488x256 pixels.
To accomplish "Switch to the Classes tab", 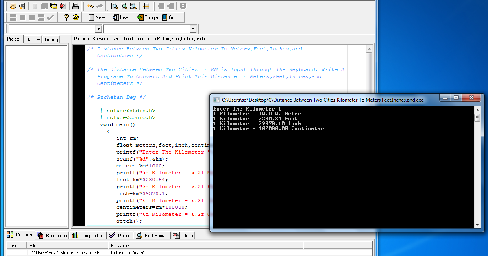I will pyautogui.click(x=33, y=39).
